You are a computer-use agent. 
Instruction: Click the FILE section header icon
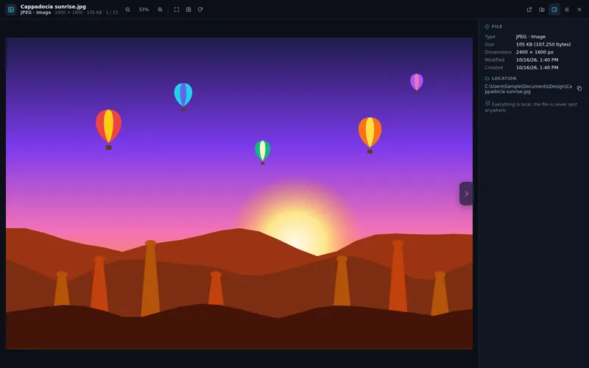(x=487, y=26)
